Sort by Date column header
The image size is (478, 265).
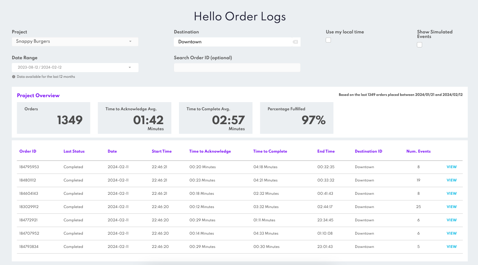coord(112,151)
